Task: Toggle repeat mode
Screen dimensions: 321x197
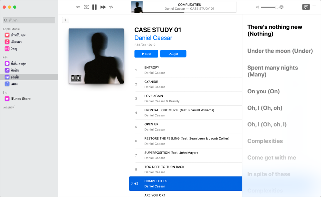Action: coord(111,7)
